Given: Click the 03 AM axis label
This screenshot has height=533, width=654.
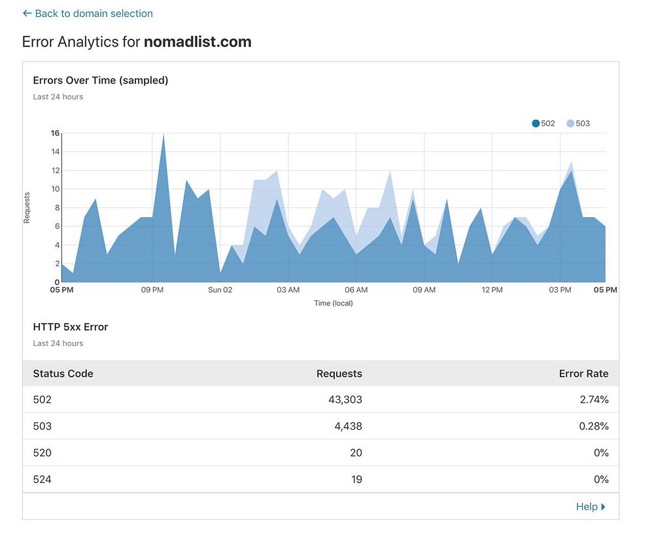Looking at the screenshot, I should pyautogui.click(x=288, y=290).
